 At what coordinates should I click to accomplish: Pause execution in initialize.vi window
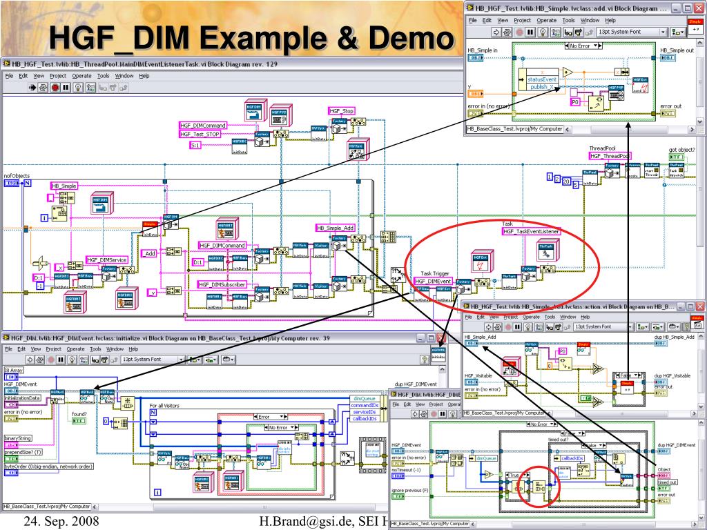61,360
